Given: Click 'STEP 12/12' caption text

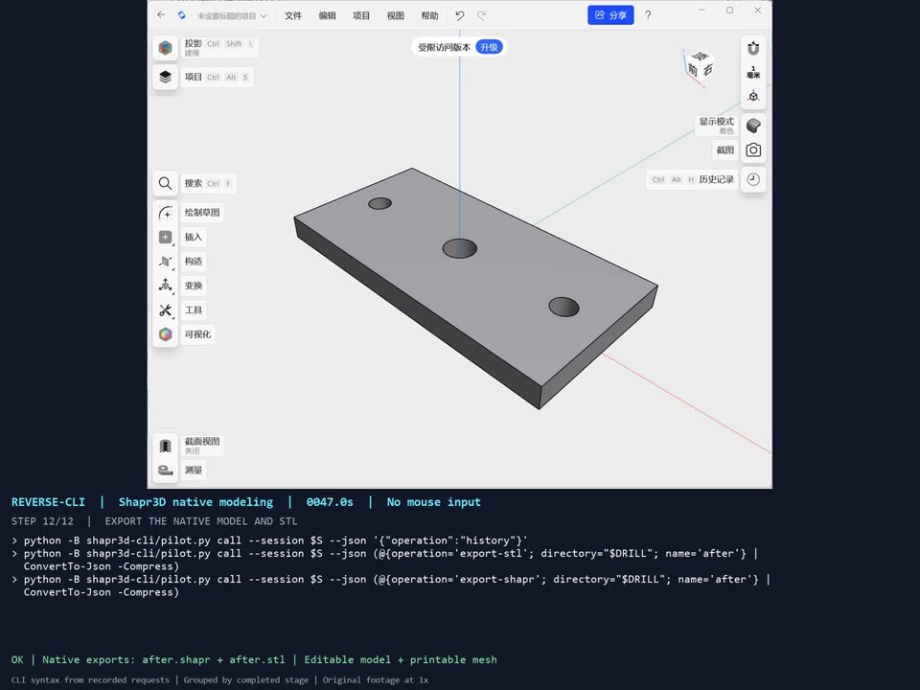Looking at the screenshot, I should [x=43, y=521].
